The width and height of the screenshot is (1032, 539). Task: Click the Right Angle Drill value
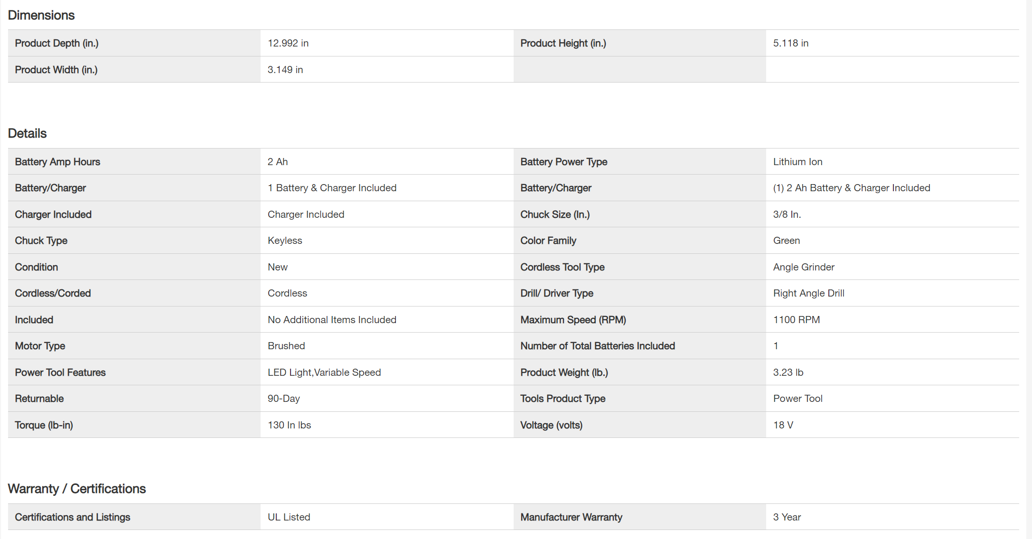tap(808, 293)
